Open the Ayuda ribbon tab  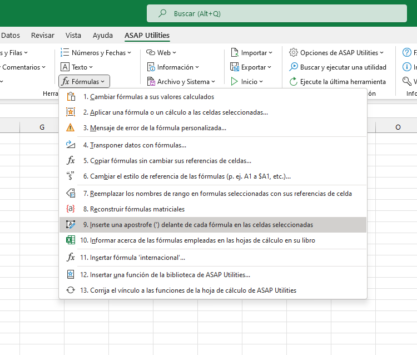click(103, 35)
